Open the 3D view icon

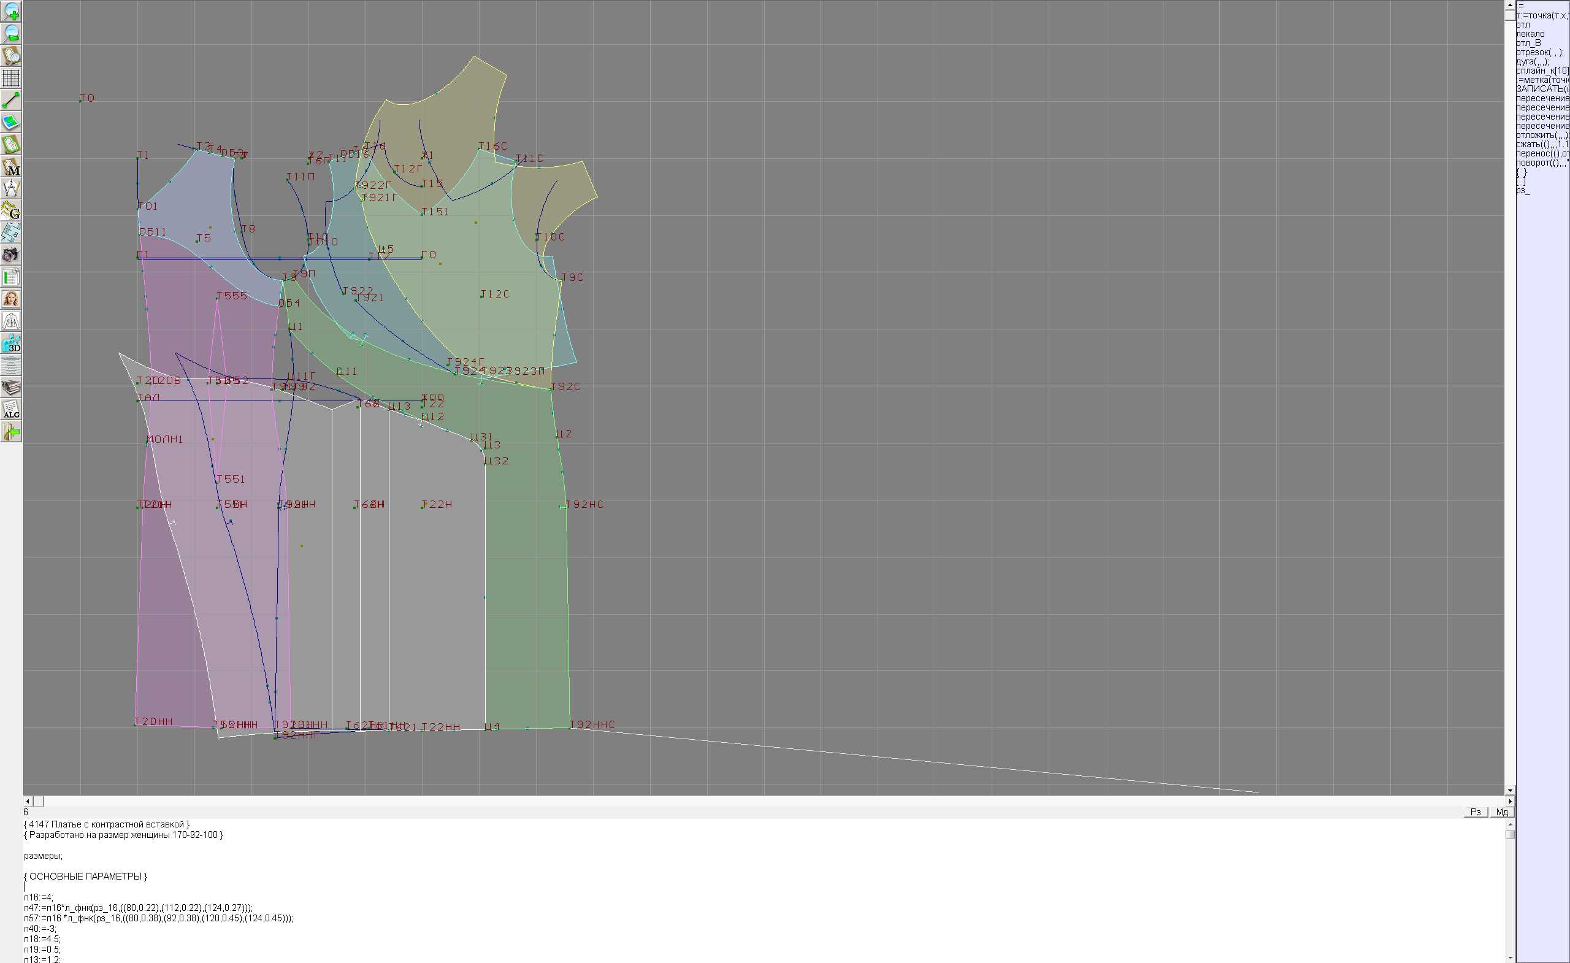(11, 343)
